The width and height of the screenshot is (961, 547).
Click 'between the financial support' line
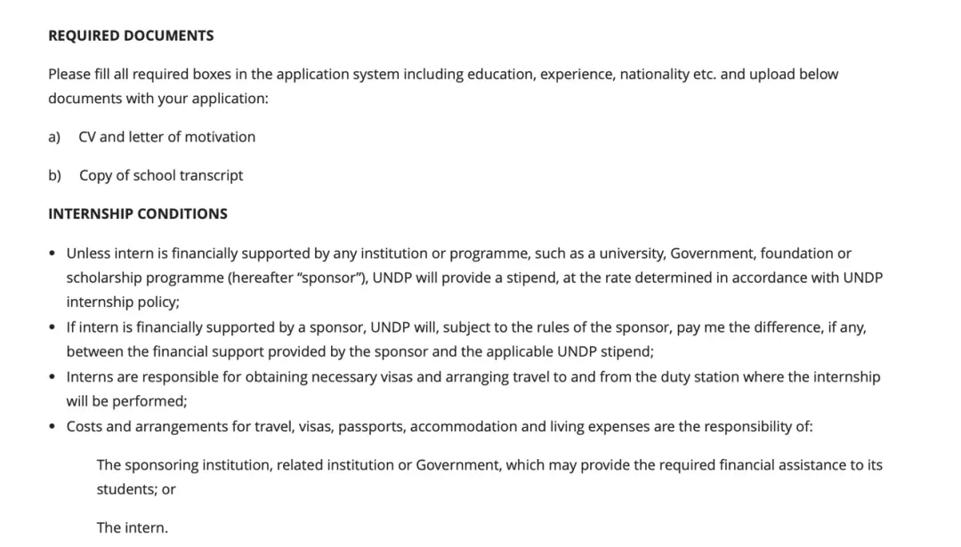(x=360, y=352)
